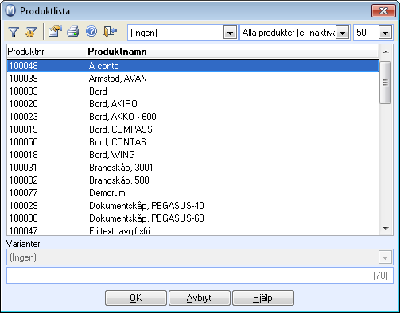
Task: Select the row Bord, AKKO - 600
Action: [x=192, y=117]
